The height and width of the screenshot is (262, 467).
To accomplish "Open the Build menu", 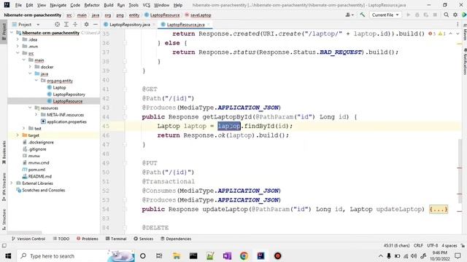I will click(x=109, y=5).
